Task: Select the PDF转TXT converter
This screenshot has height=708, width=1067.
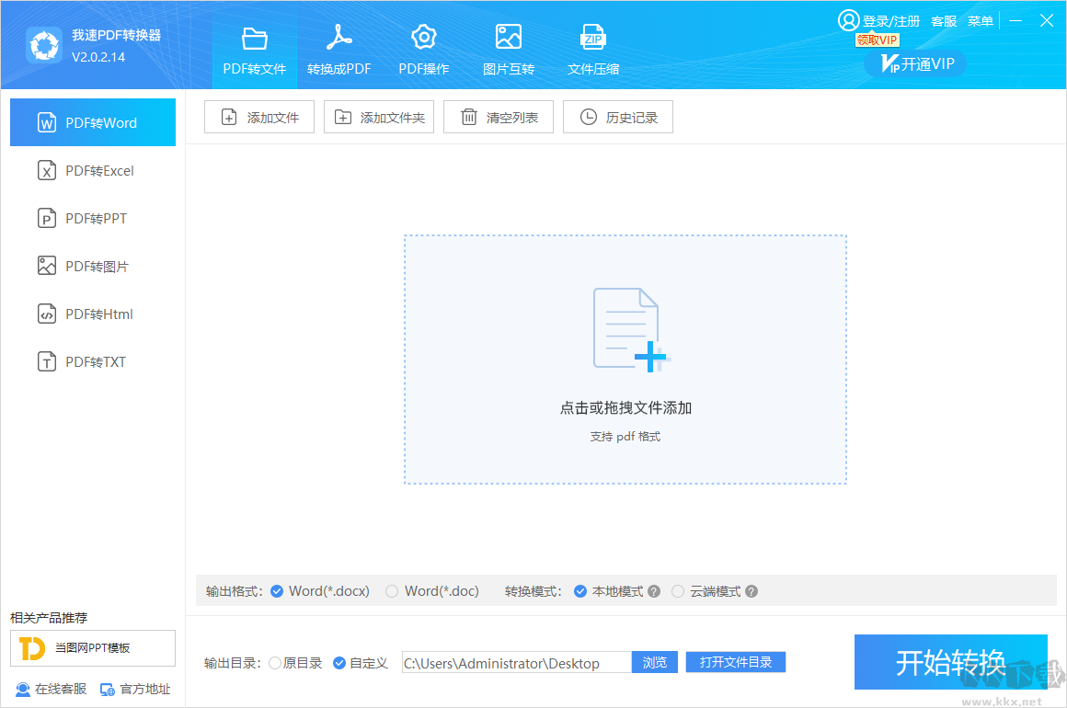Action: 92,361
